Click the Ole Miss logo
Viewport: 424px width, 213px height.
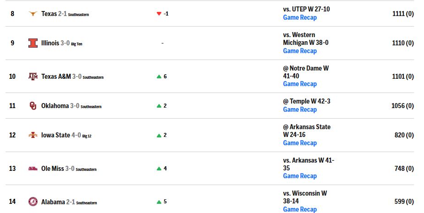tap(33, 169)
